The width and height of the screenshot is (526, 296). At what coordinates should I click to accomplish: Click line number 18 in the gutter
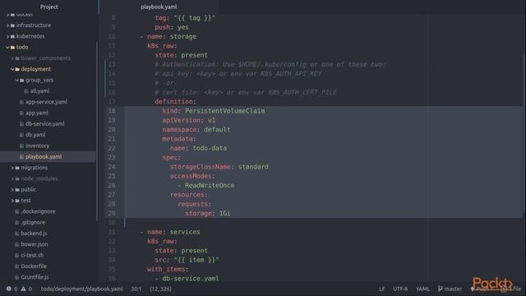pyautogui.click(x=112, y=111)
